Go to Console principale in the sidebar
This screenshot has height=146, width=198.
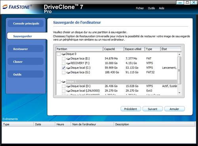(26, 23)
